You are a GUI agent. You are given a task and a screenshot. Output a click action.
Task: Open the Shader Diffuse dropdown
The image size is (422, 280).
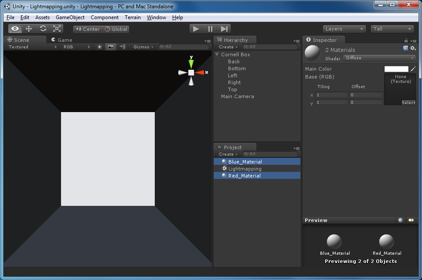(379, 58)
